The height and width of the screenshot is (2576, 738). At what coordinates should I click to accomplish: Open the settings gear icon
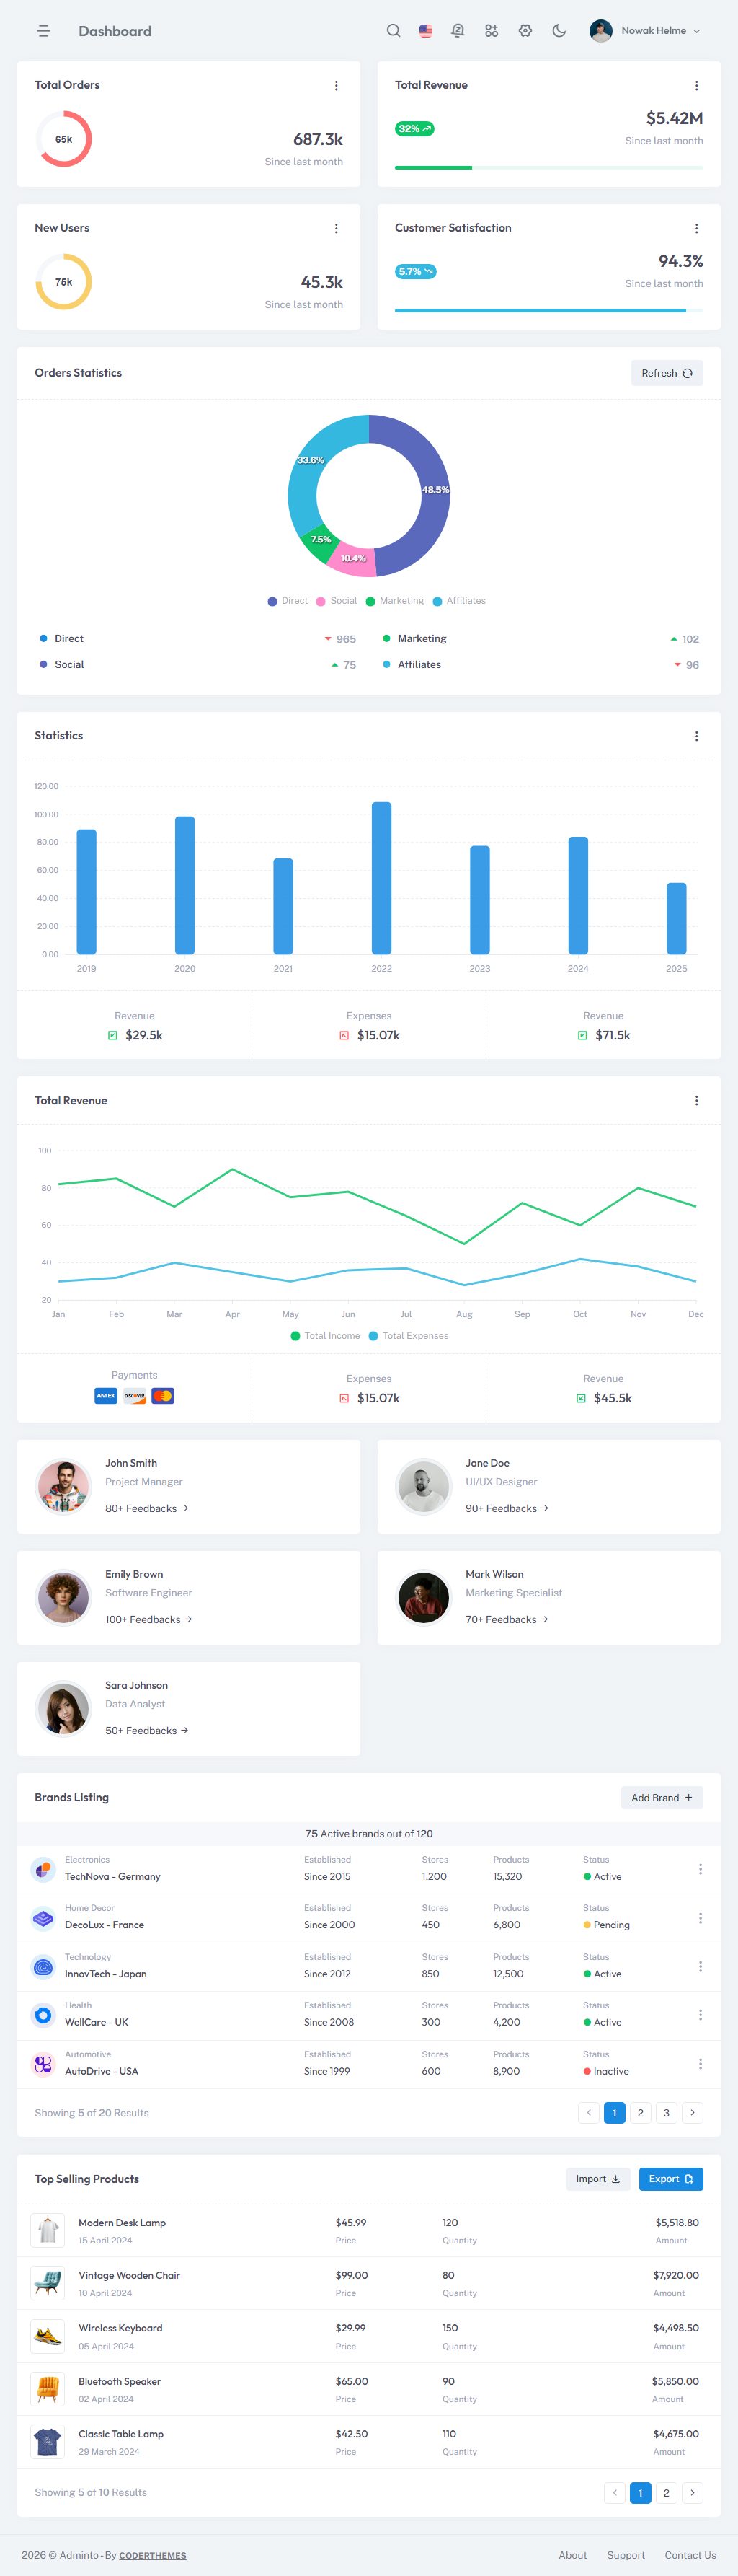coord(525,31)
